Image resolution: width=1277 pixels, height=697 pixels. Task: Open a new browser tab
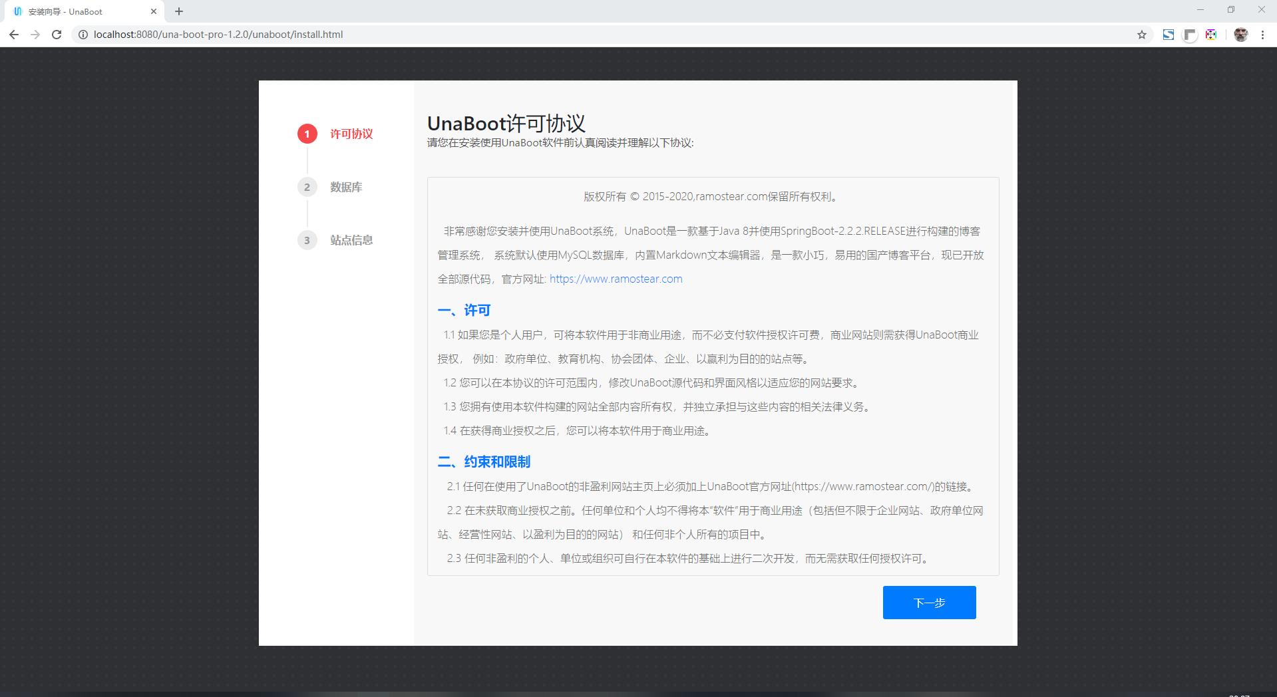coord(178,11)
